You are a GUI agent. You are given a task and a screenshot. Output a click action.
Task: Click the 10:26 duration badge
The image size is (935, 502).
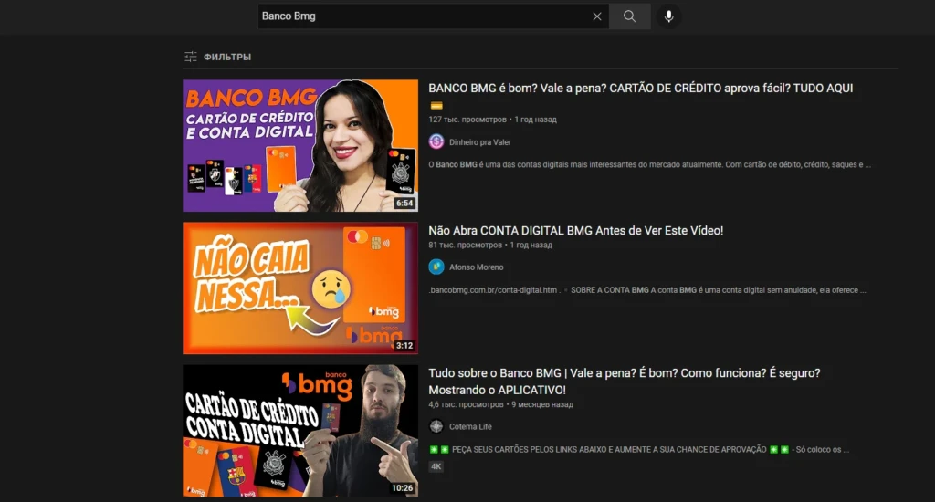pyautogui.click(x=402, y=488)
